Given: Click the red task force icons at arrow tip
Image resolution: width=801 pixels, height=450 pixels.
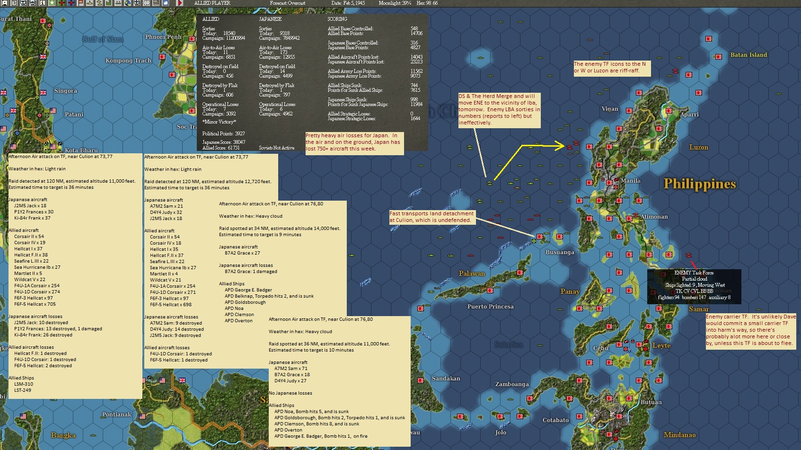Looking at the screenshot, I should 573,144.
